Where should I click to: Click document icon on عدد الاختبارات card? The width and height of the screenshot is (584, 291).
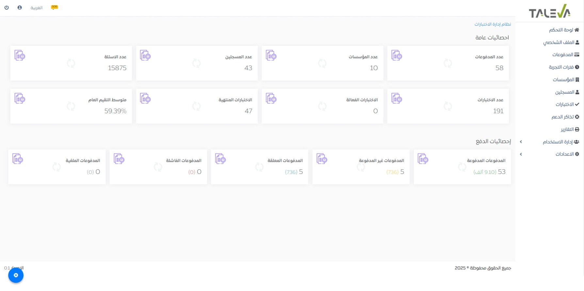pos(397,99)
